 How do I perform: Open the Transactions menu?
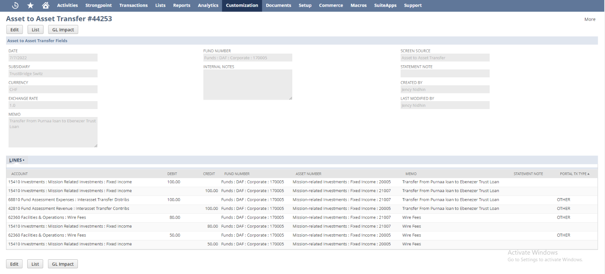133,5
